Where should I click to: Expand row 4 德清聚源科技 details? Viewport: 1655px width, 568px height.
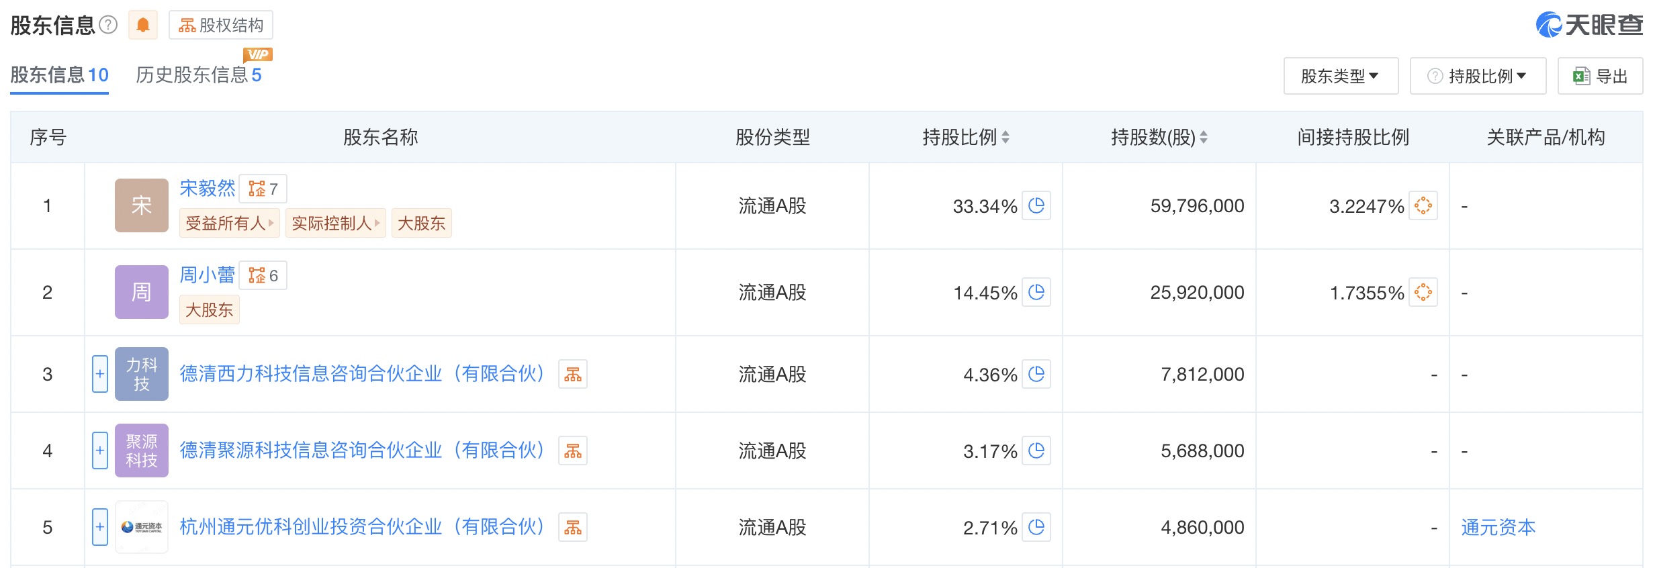[x=100, y=451]
